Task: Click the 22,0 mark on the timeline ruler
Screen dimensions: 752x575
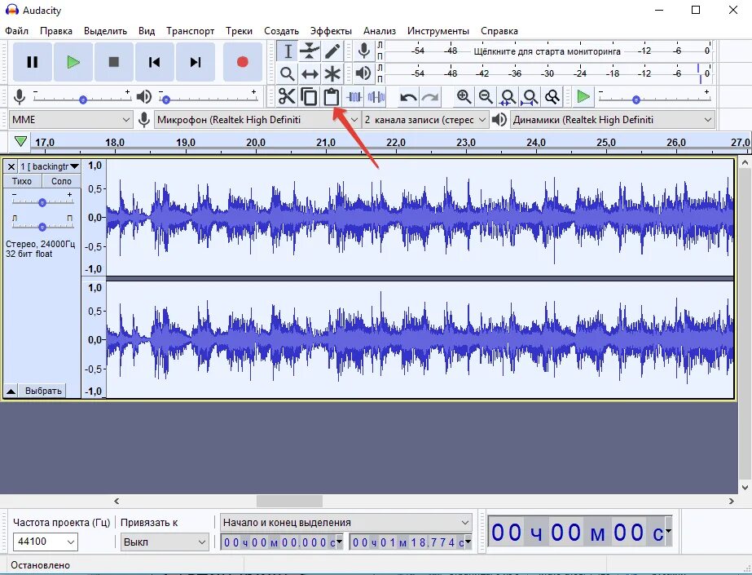Action: pyautogui.click(x=396, y=143)
